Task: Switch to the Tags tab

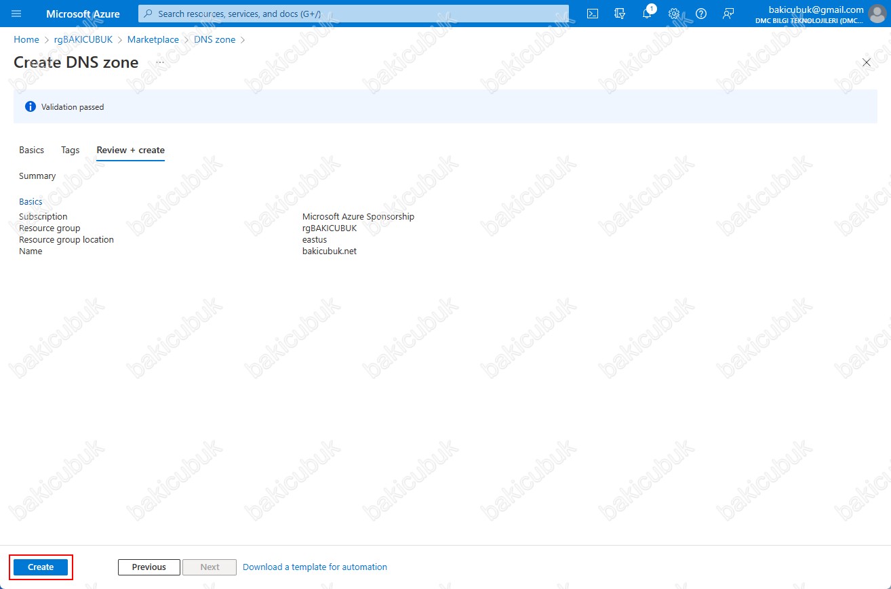Action: pos(70,150)
